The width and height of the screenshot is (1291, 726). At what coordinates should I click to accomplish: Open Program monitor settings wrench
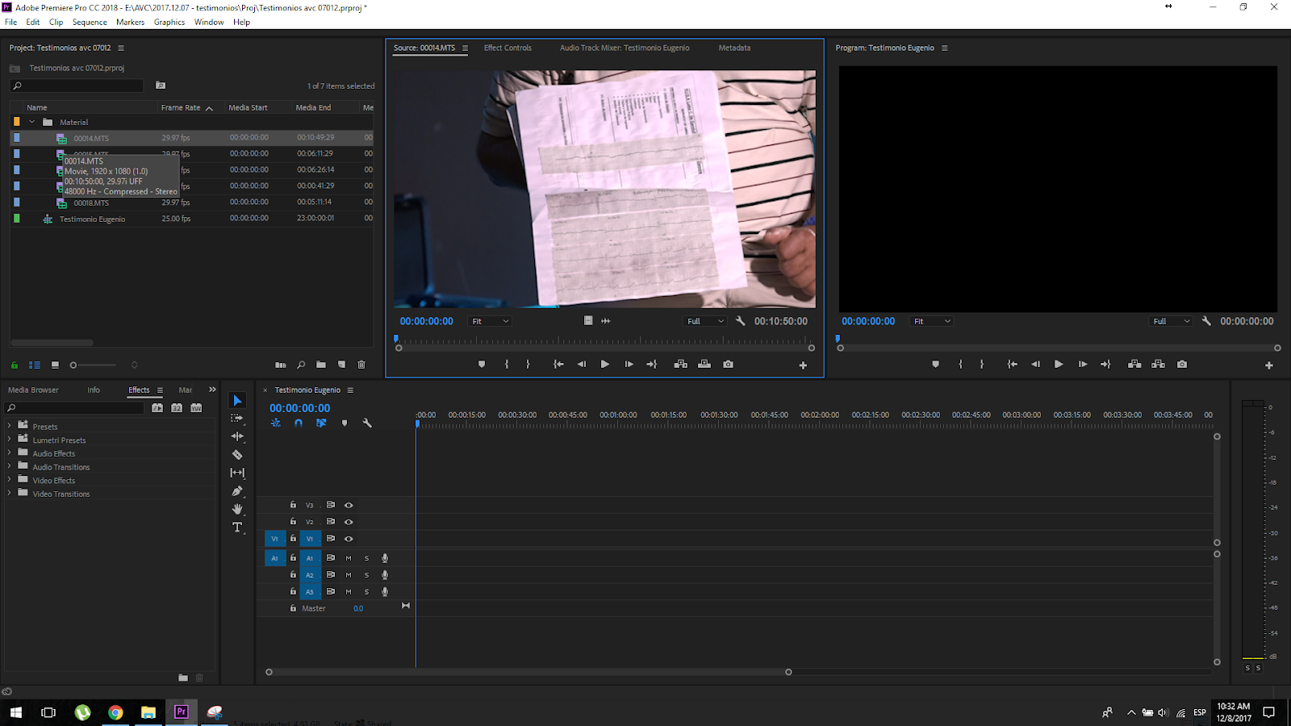tap(1206, 321)
